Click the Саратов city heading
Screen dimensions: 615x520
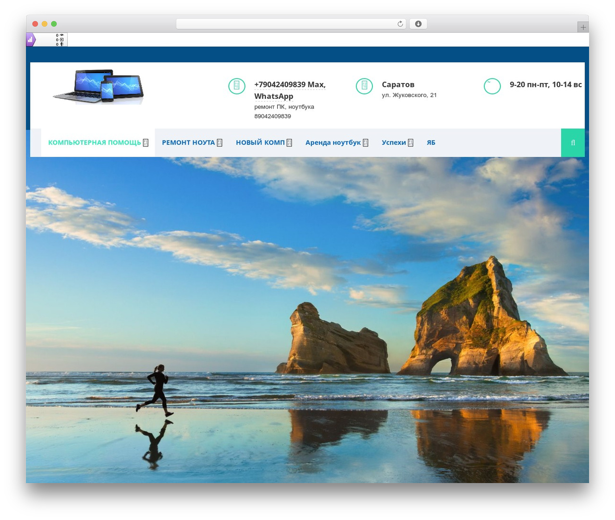tap(398, 84)
